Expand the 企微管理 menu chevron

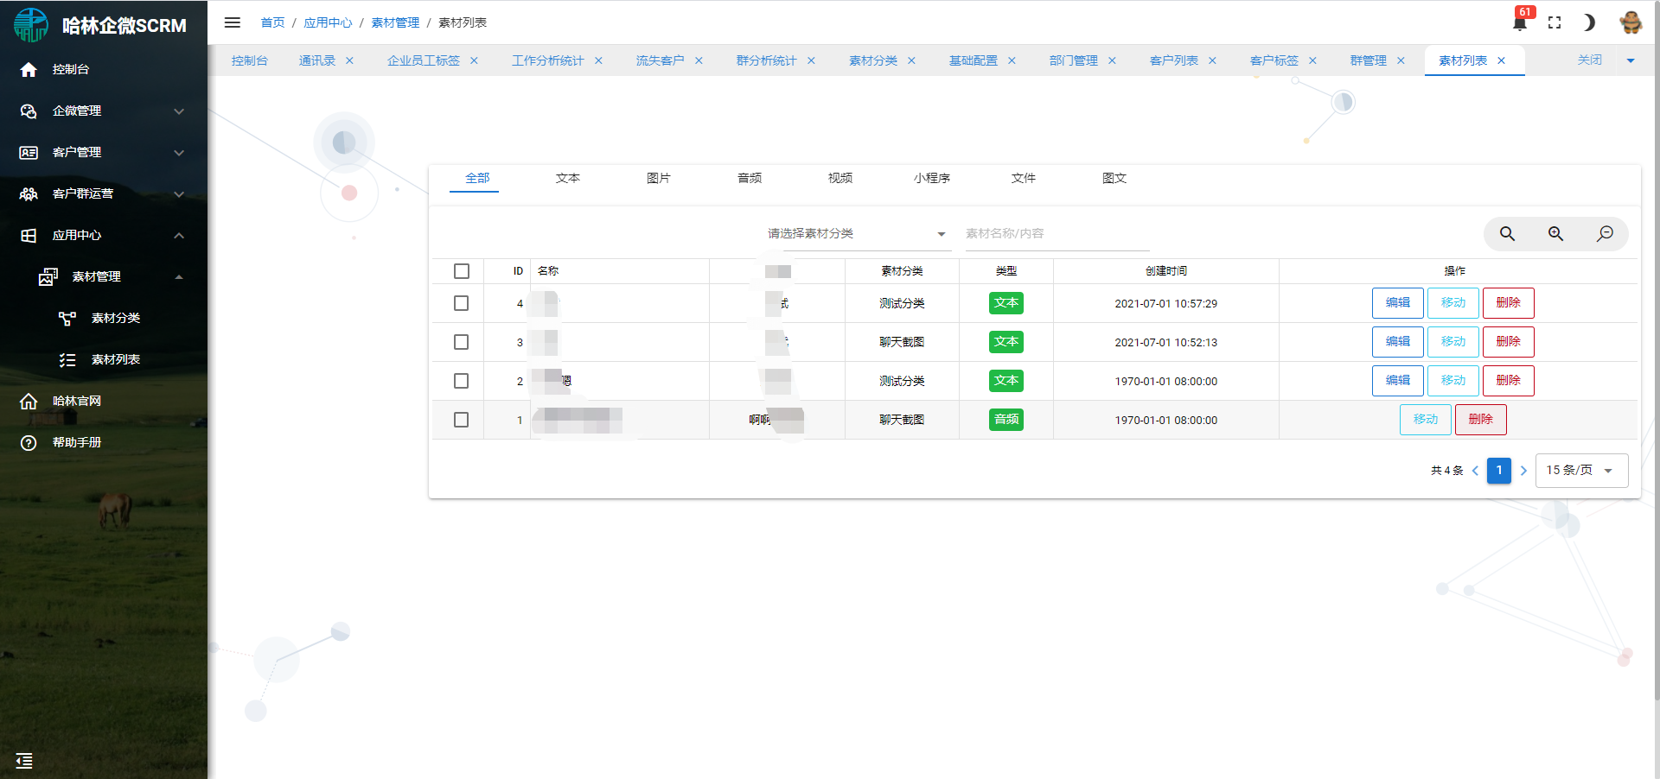pyautogui.click(x=179, y=111)
